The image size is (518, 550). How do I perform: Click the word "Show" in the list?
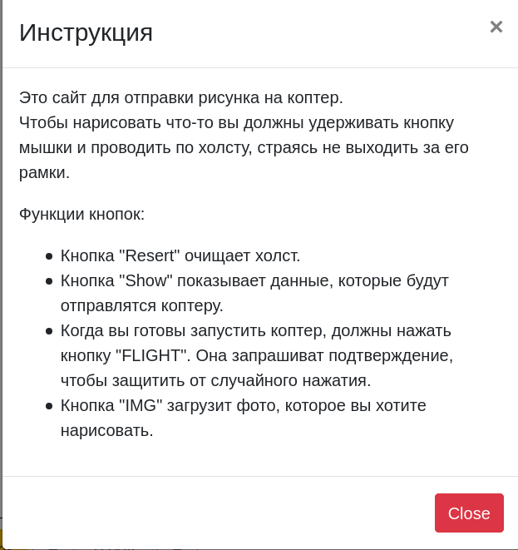point(148,280)
